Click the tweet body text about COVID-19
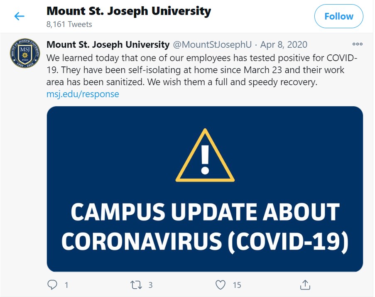375x297 pixels. tap(201, 70)
